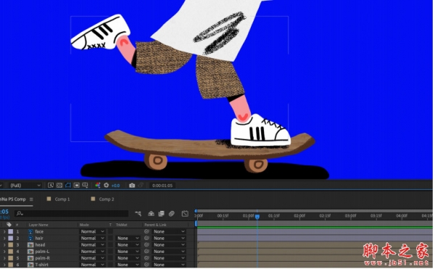This screenshot has height=269, width=435.
Task: Open grid and guide options icon
Action: pos(85,186)
